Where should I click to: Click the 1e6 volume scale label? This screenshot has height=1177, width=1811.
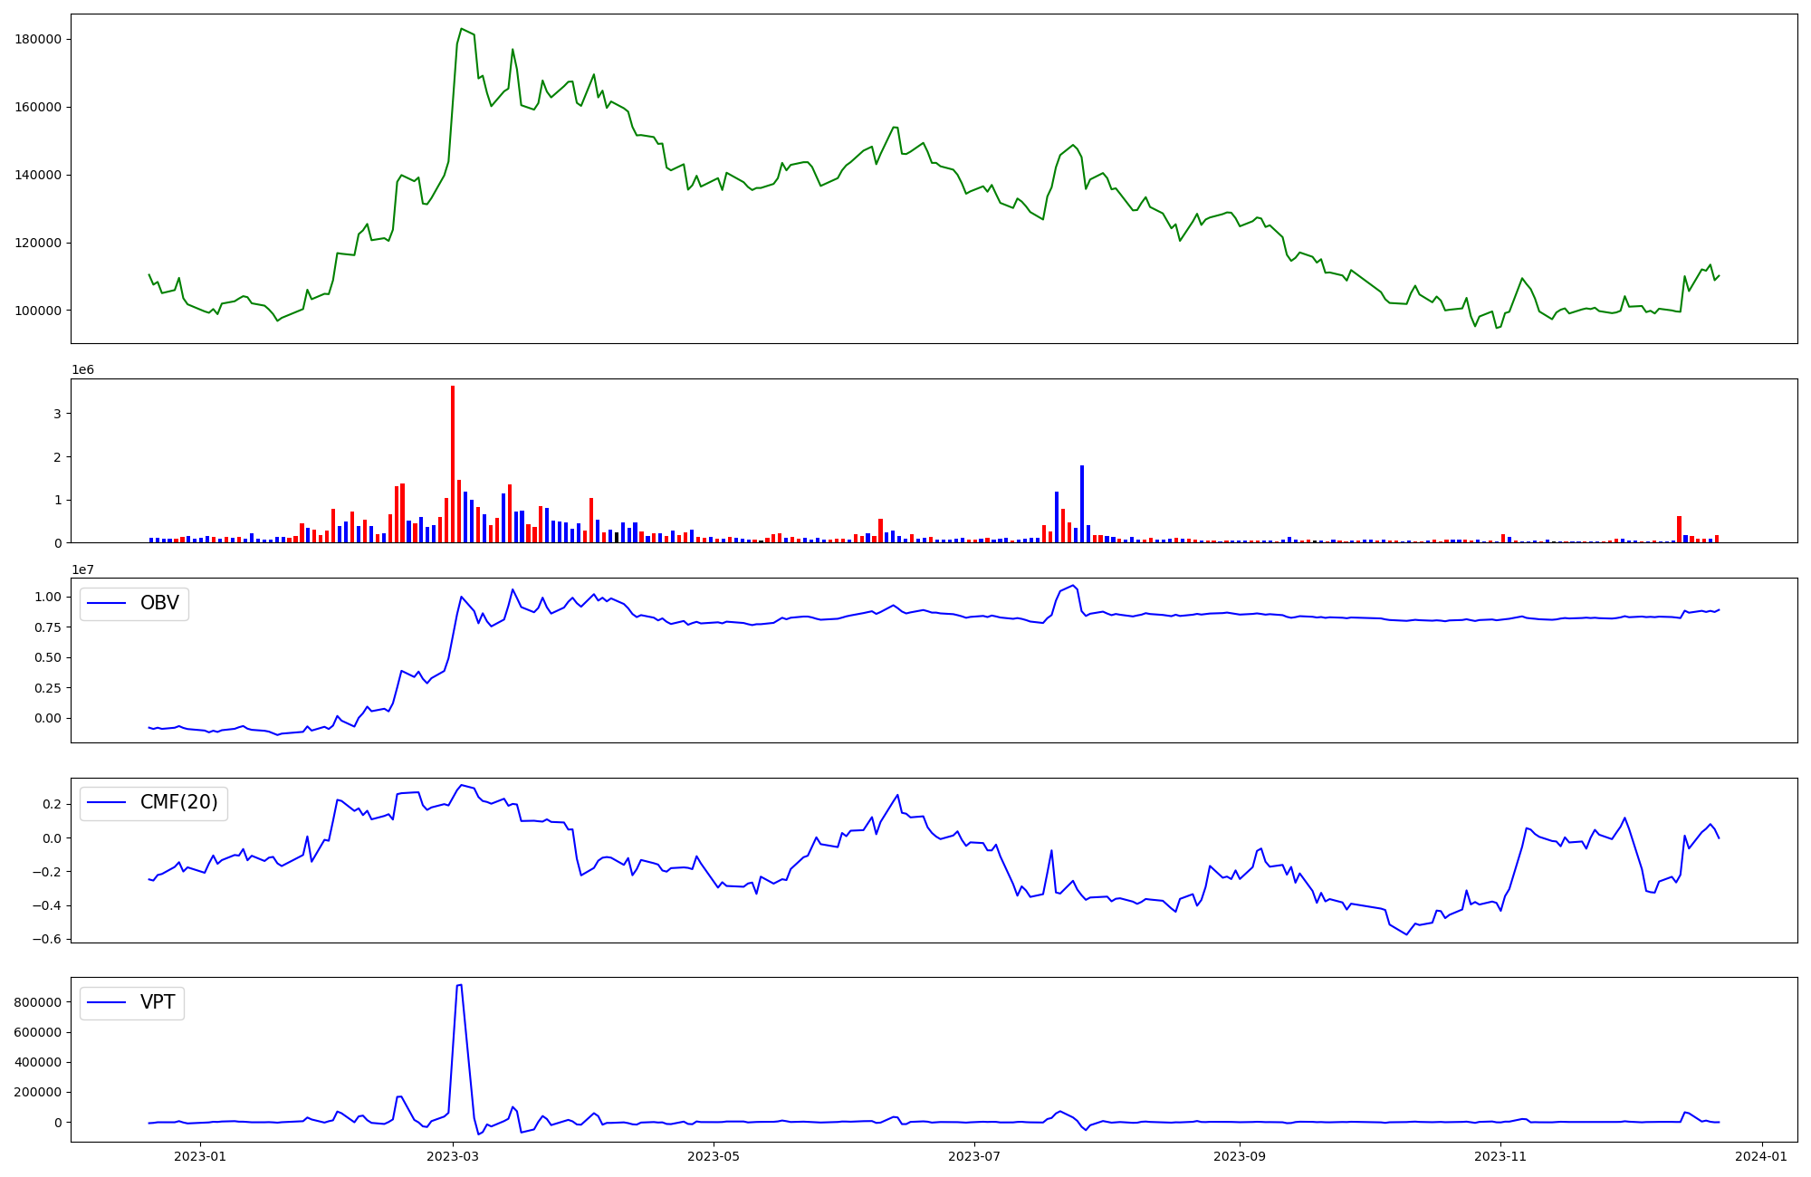pos(82,370)
